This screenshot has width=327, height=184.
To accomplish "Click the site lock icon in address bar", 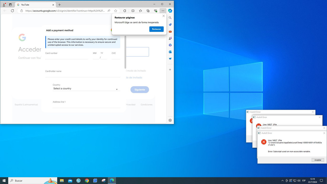I will tap(21, 11).
